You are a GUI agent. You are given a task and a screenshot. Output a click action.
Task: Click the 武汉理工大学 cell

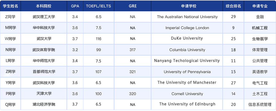(44, 17)
